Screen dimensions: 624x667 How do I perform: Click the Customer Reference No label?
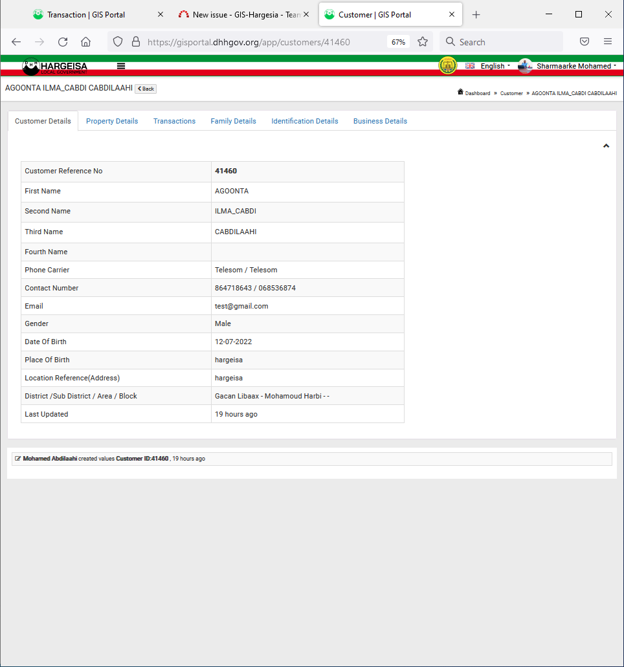coord(63,171)
